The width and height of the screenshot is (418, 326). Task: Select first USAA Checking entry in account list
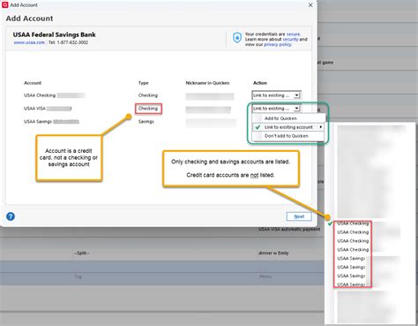point(353,224)
